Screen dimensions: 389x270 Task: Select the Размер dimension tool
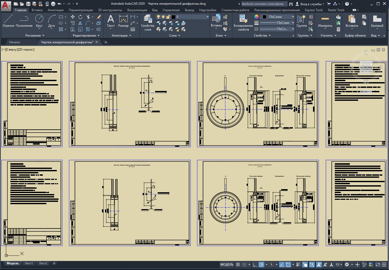(x=123, y=21)
